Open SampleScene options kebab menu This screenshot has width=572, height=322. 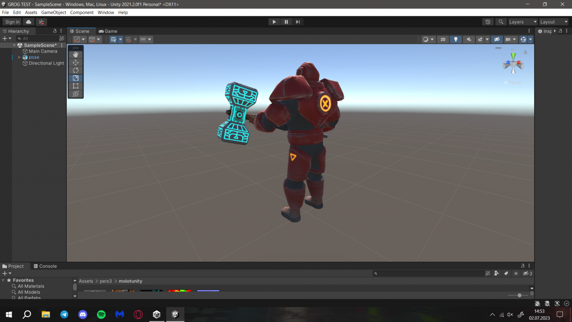coord(62,45)
